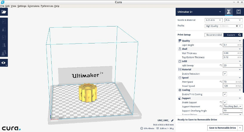Screen dimensions: 244x132
Task: Collapse the Infill section chevron
Action: (x=240, y=61)
